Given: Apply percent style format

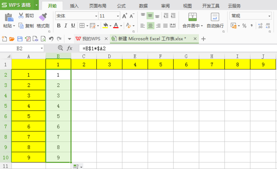Looking at the screenshot, I should point(244,26).
